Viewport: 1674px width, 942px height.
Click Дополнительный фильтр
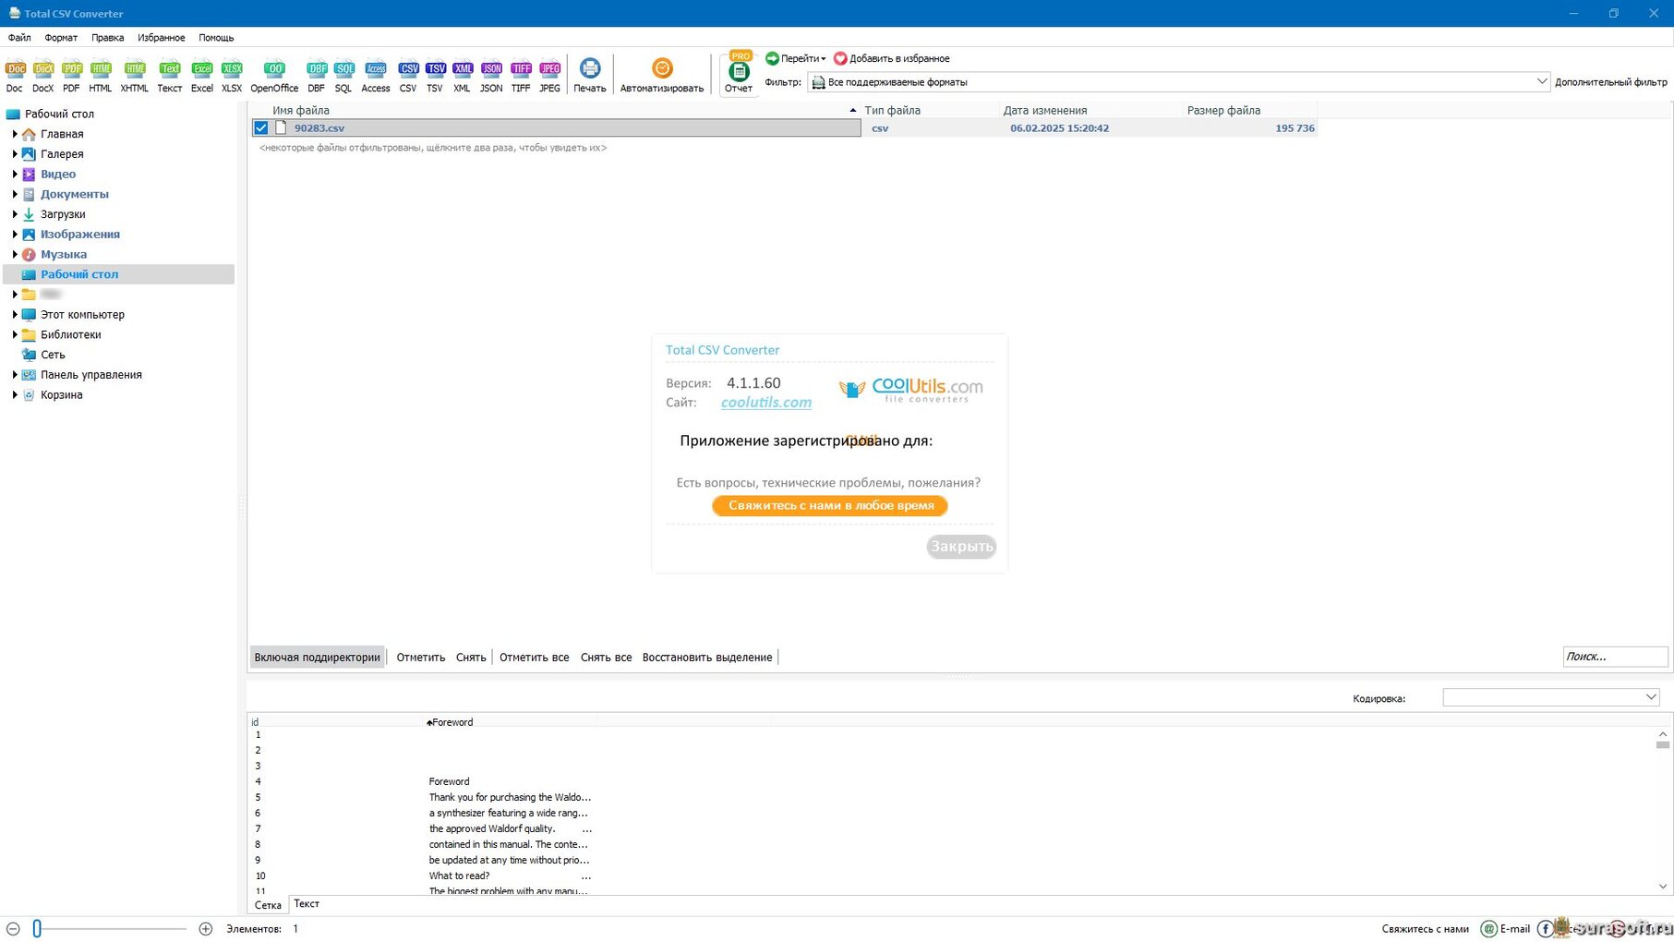tap(1611, 82)
